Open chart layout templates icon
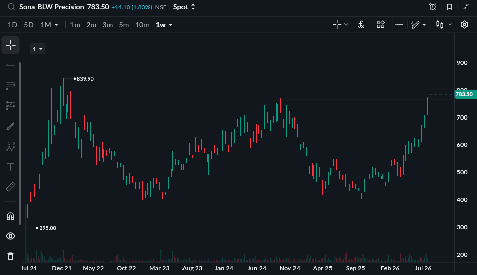This screenshot has height=275, width=477. [381, 25]
